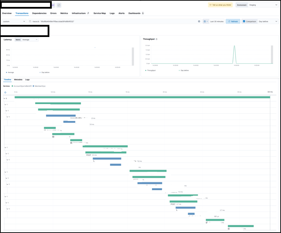Open the Metadata tab
Viewport: 281px width, 233px height.
coord(18,80)
